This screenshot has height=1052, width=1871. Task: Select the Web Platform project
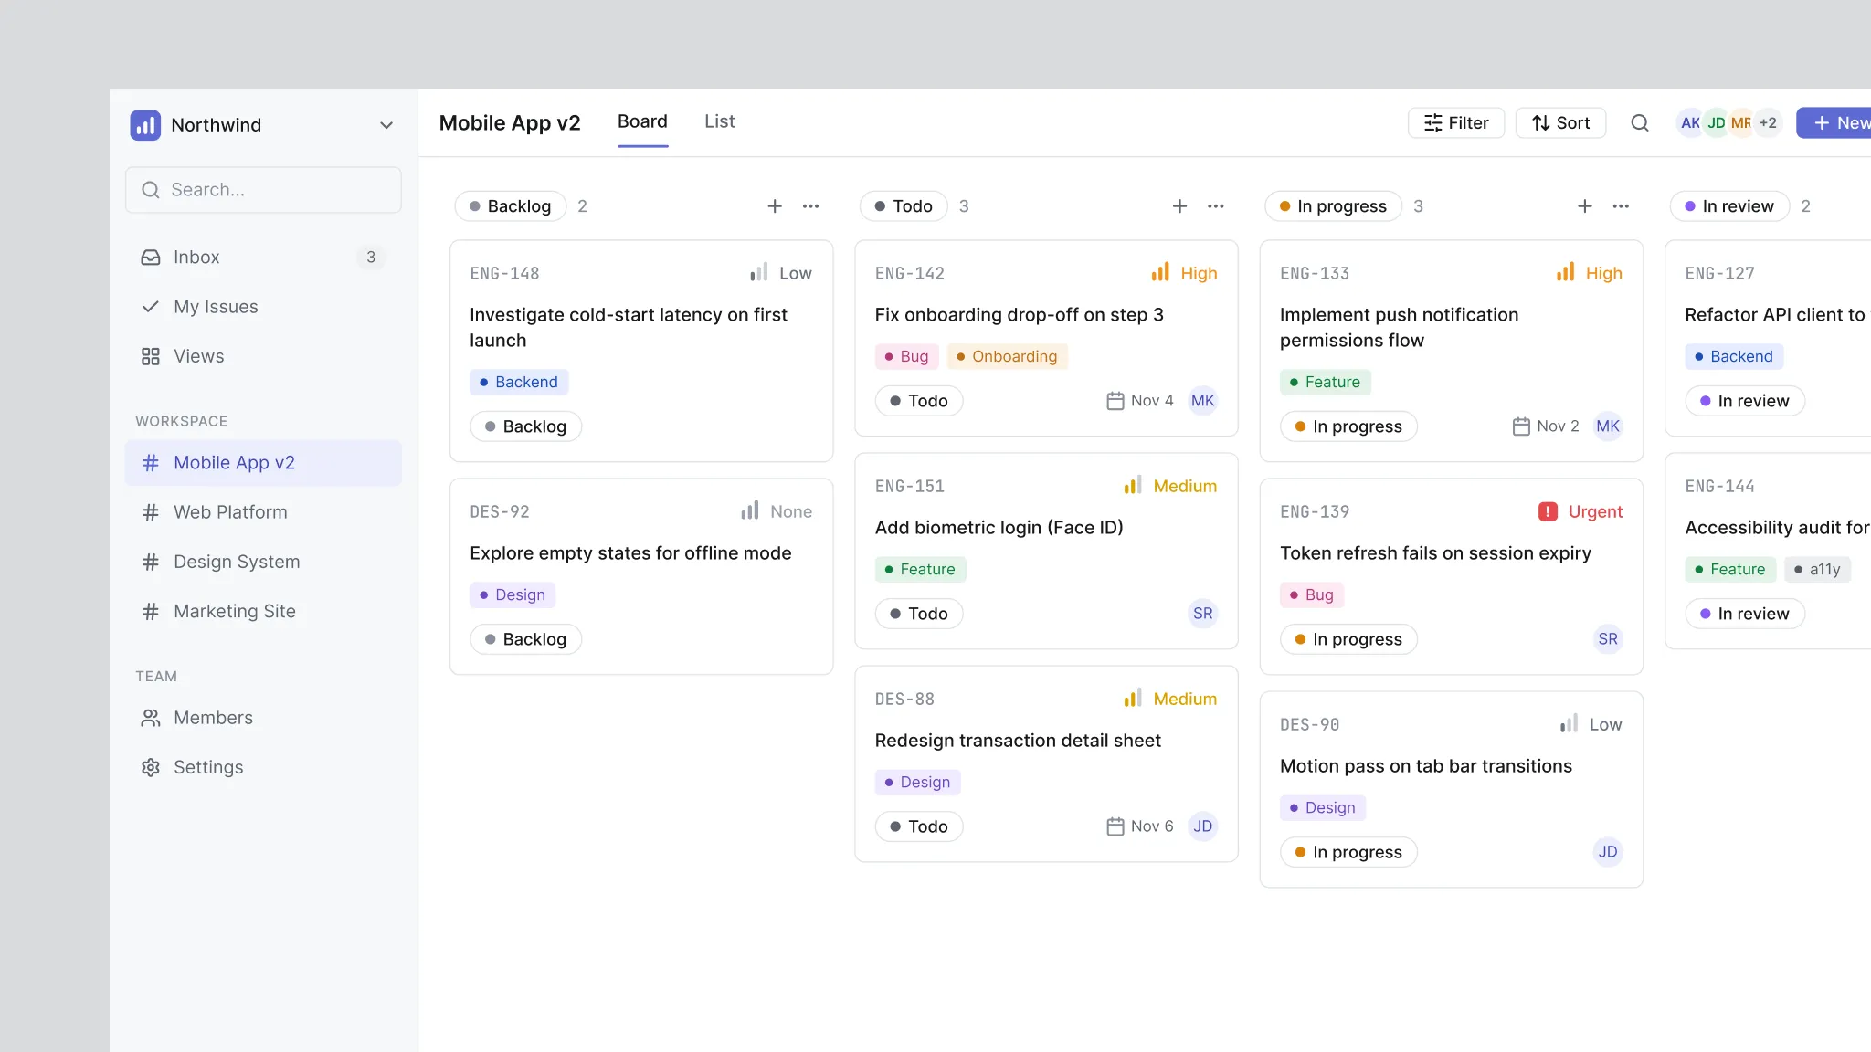tap(263, 512)
